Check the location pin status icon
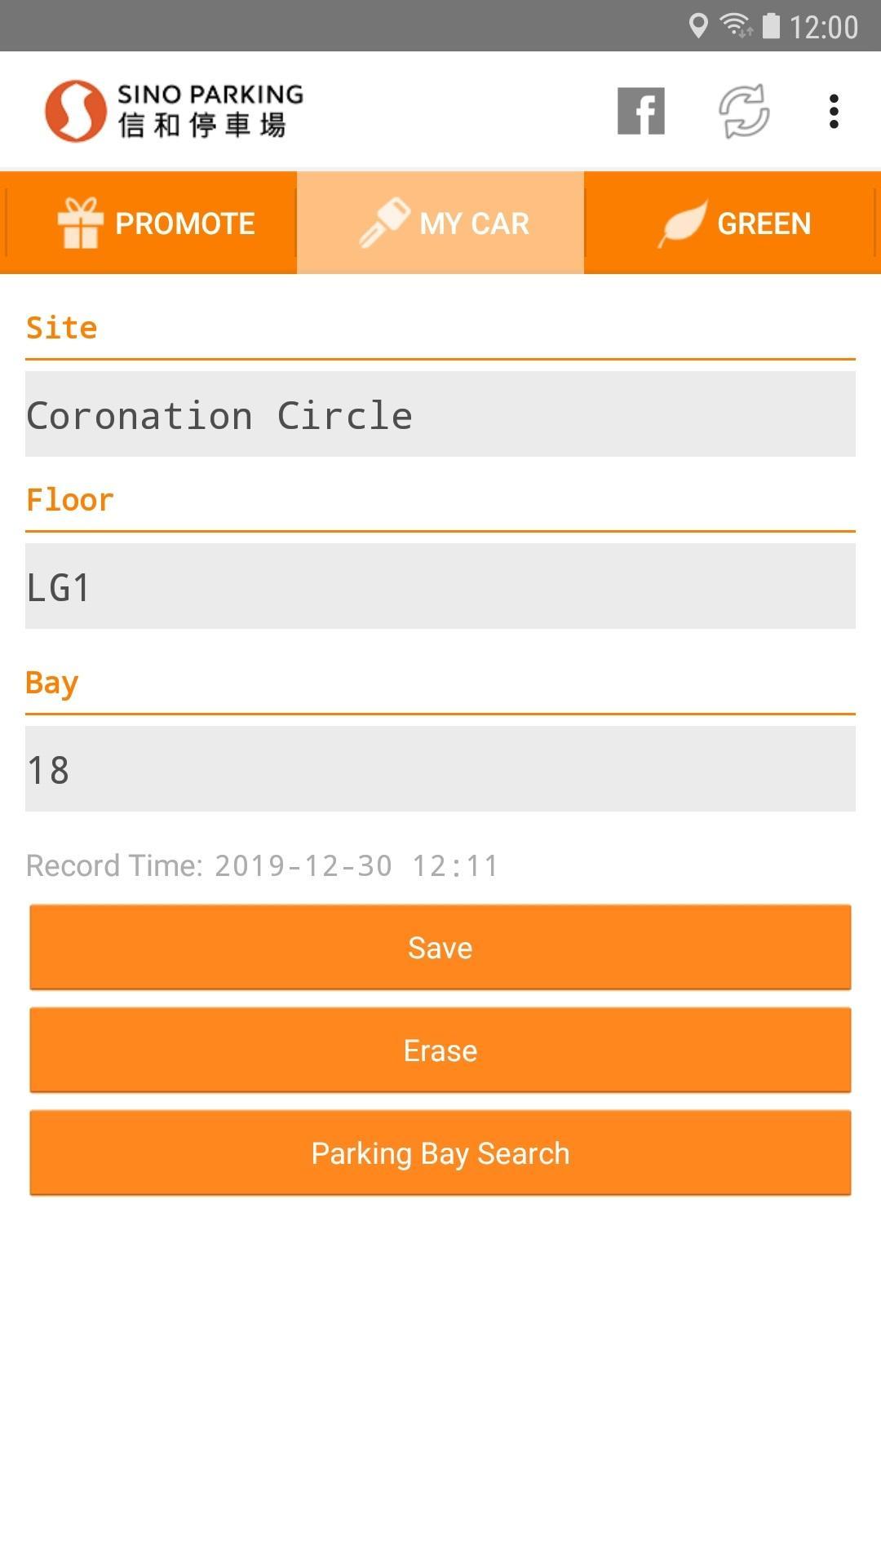Image resolution: width=881 pixels, height=1566 pixels. [x=697, y=26]
